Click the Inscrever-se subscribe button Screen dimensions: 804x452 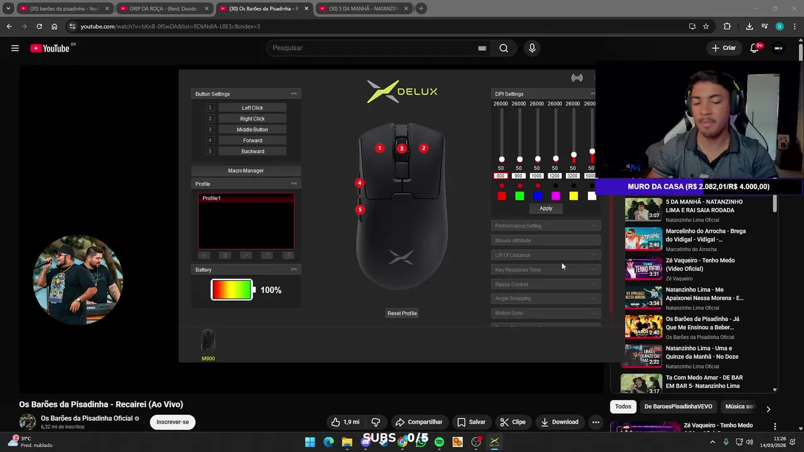tap(173, 422)
